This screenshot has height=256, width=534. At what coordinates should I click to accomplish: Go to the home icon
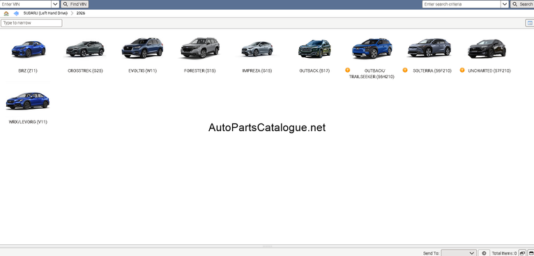coord(6,13)
